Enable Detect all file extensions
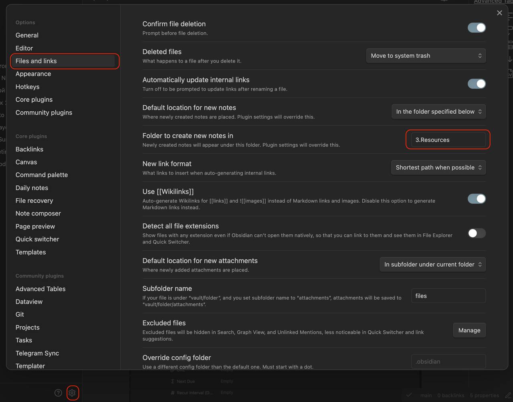 click(477, 233)
